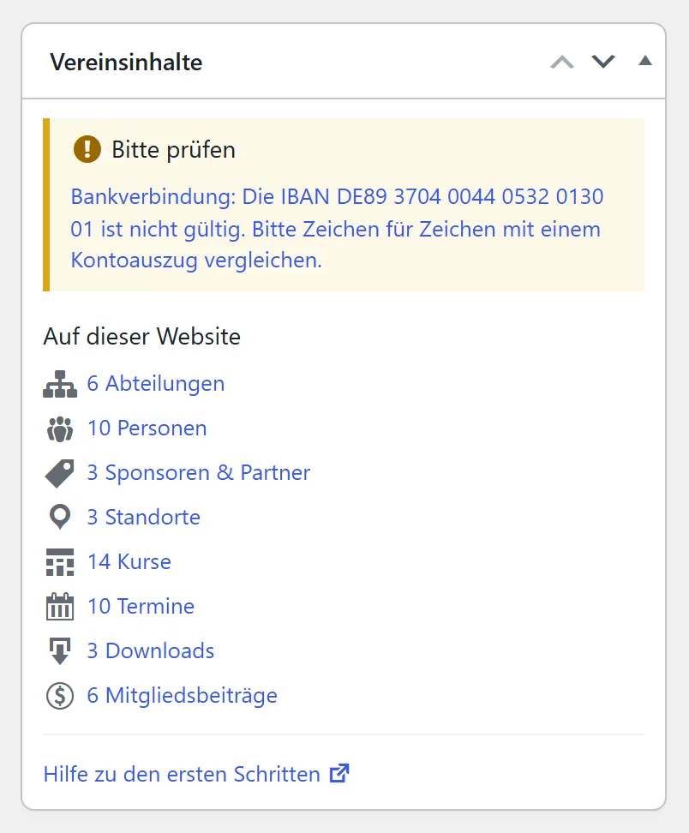Click the Sponsoren & Partner tag icon
This screenshot has height=833, width=689.
pyautogui.click(x=59, y=473)
